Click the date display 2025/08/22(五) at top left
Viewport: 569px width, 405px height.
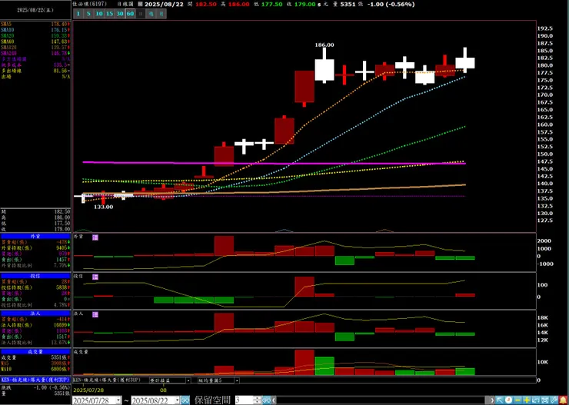pyautogui.click(x=35, y=10)
